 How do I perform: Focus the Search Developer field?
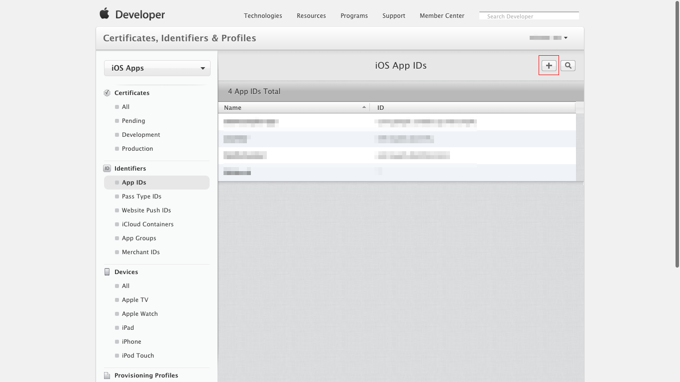point(529,16)
